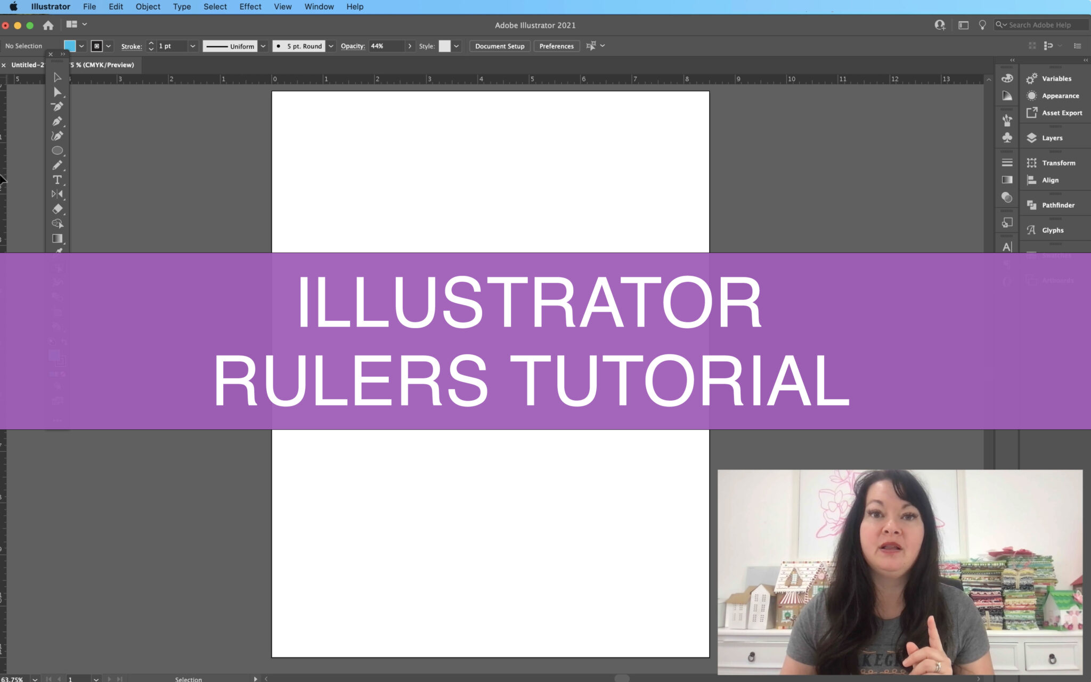Expand the Uniform width profile dropdown
The height and width of the screenshot is (682, 1091).
(x=263, y=46)
